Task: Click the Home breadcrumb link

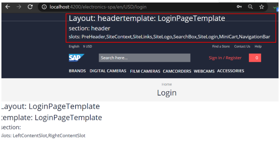Action: coord(167,84)
